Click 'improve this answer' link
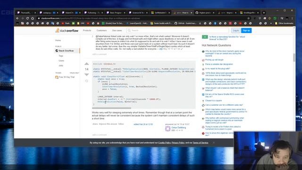302x170 pixels. (108, 124)
